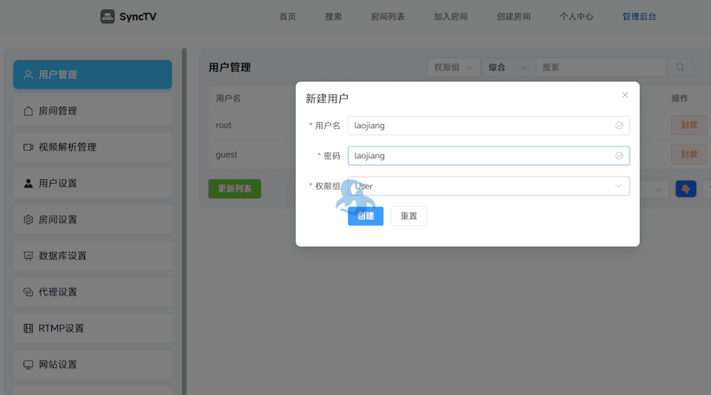Click the clear icon in 密码 field
Screen dimensions: 711x395
[619, 156]
